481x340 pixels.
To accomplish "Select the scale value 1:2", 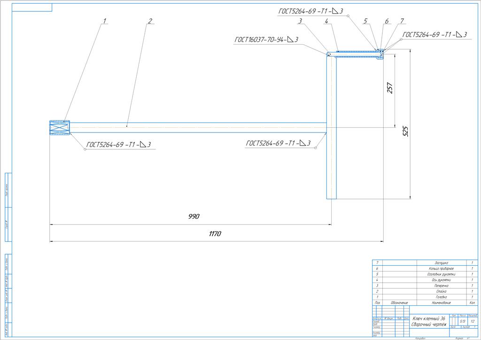I will (x=473, y=321).
